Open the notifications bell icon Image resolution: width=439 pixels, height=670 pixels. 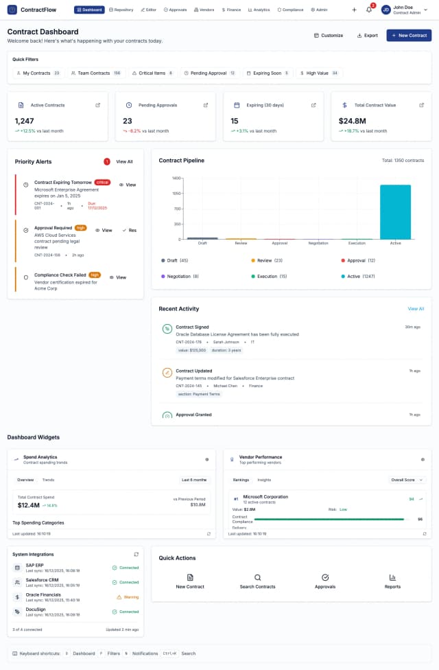368,10
